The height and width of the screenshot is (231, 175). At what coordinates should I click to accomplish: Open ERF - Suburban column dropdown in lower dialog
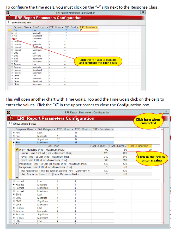tap(112, 130)
